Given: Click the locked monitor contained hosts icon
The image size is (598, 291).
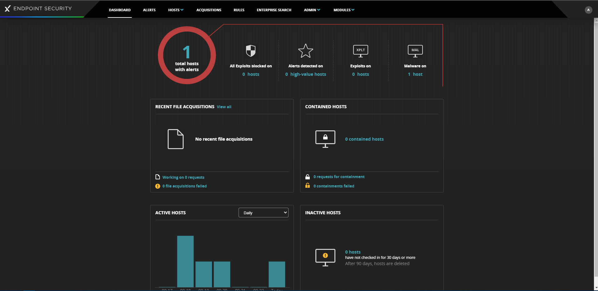Looking at the screenshot, I should pyautogui.click(x=325, y=139).
